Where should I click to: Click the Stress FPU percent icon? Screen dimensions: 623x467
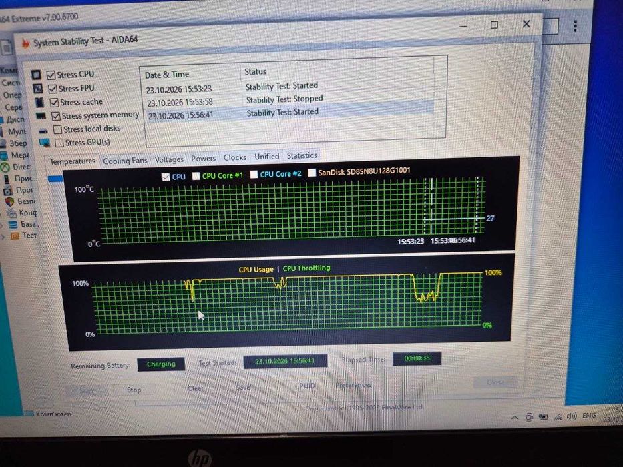pyautogui.click(x=38, y=89)
